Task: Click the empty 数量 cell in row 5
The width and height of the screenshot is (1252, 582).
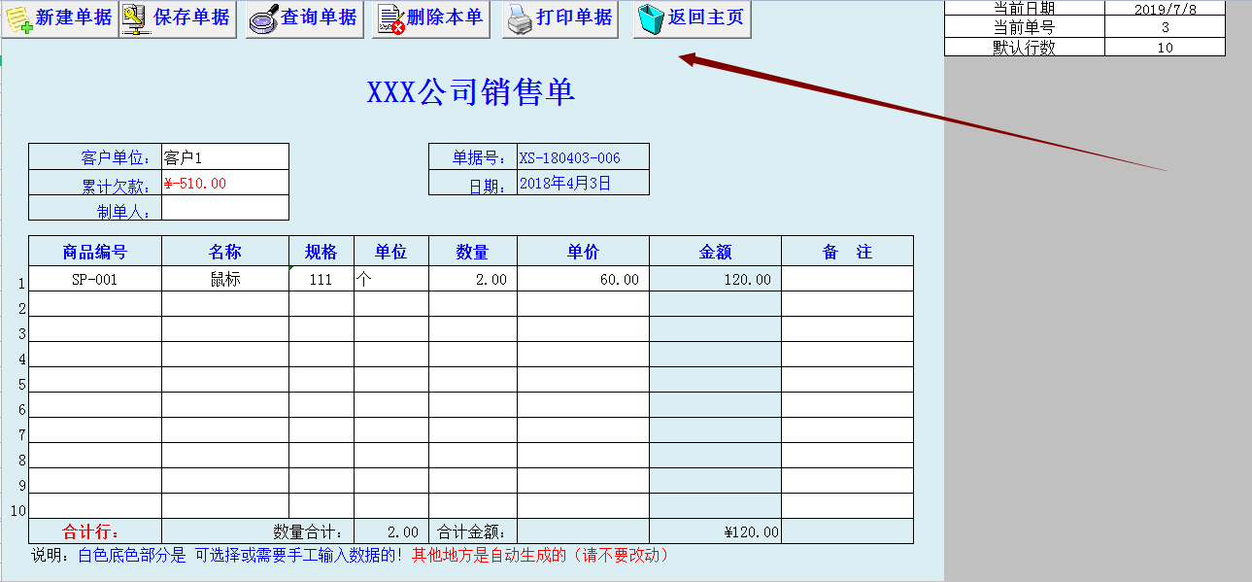Action: [473, 380]
